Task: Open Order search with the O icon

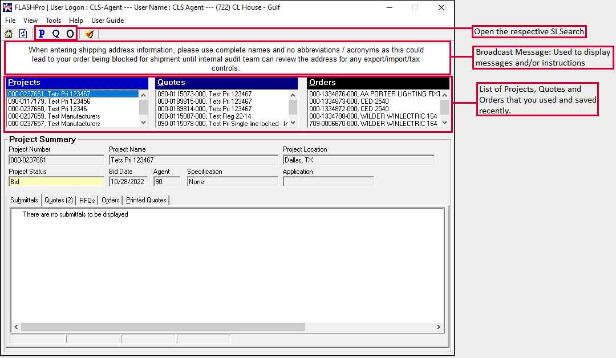Action: tap(70, 34)
